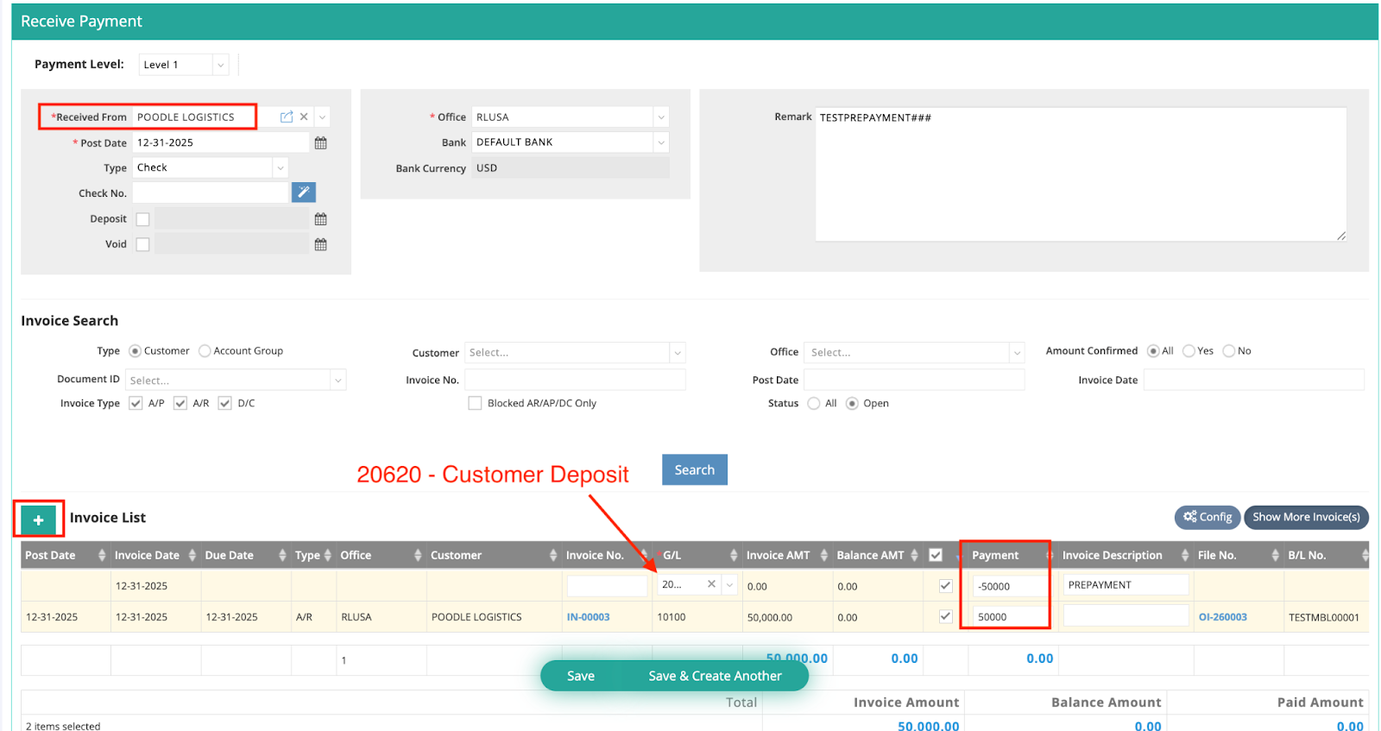The width and height of the screenshot is (1381, 731).
Task: Select the Account Group radio option
Action: pos(205,351)
